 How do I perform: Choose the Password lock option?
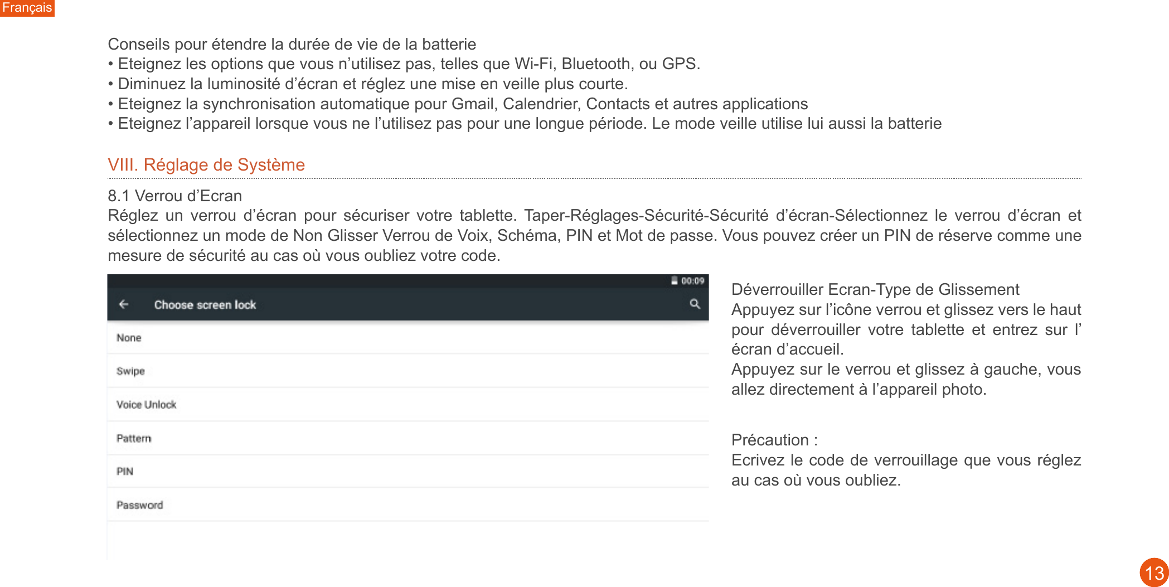pyautogui.click(x=139, y=505)
